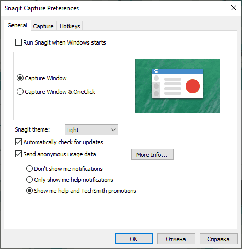242x249 pixels.
Task: Click the More Info... button
Action: (x=152, y=155)
